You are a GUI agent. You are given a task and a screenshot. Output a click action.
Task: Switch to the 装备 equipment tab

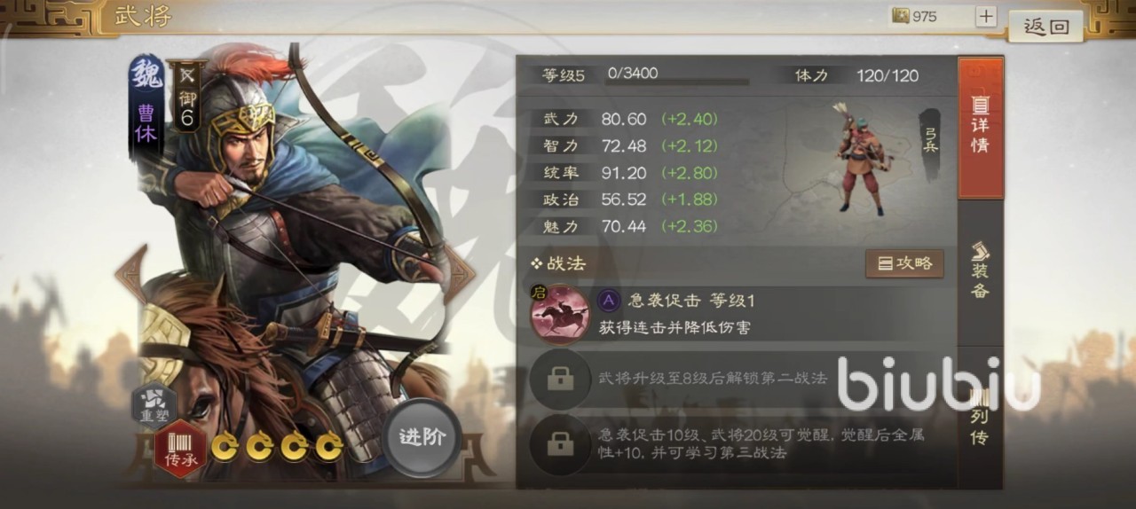[x=981, y=270]
